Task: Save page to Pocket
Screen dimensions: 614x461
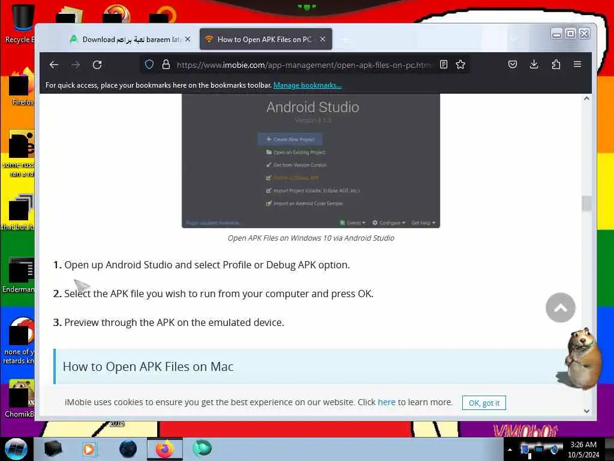Action: (512, 64)
